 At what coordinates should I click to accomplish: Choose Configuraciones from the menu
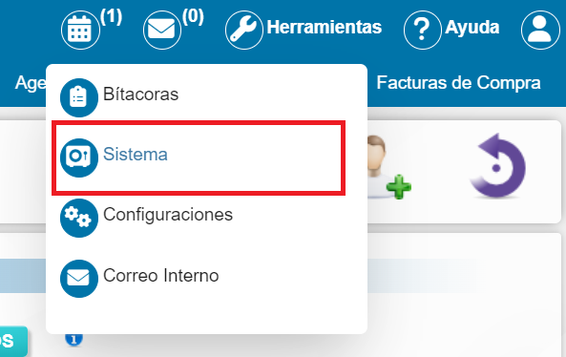(168, 215)
